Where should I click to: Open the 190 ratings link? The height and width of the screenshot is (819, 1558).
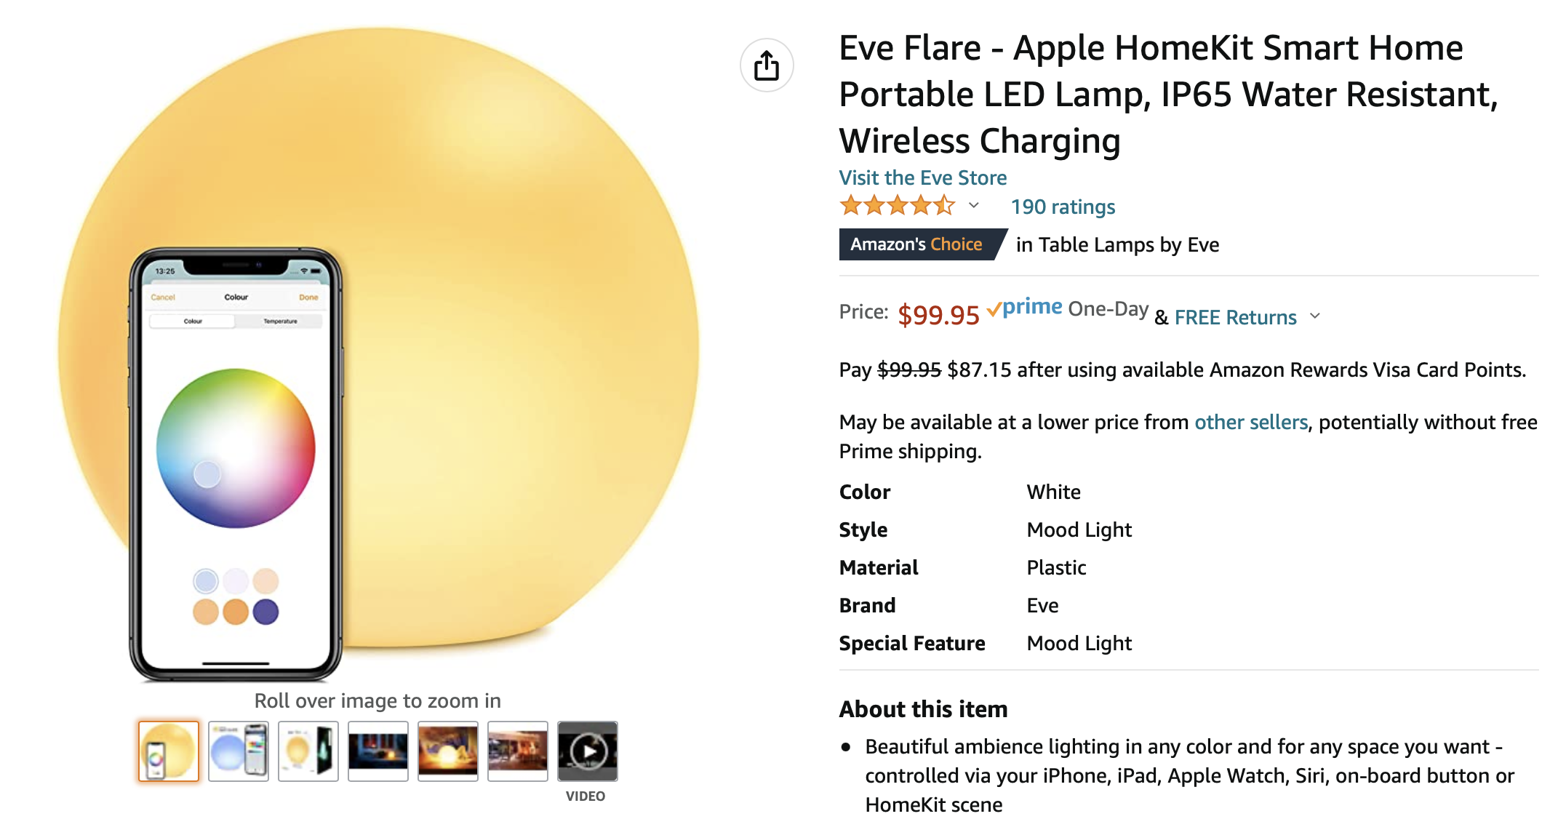1063,207
